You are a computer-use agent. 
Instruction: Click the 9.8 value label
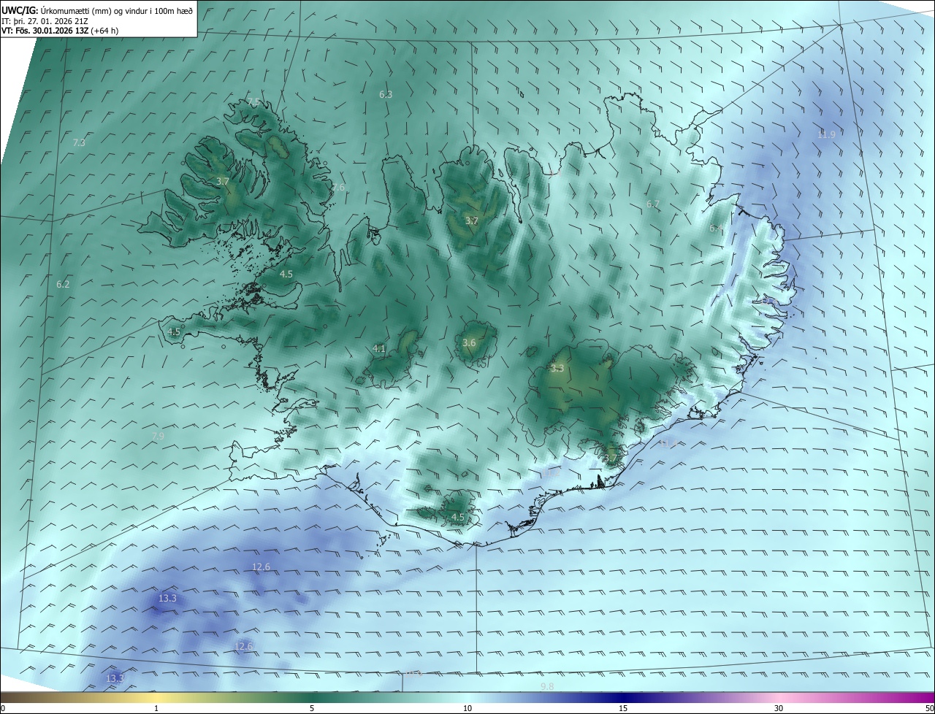[547, 687]
